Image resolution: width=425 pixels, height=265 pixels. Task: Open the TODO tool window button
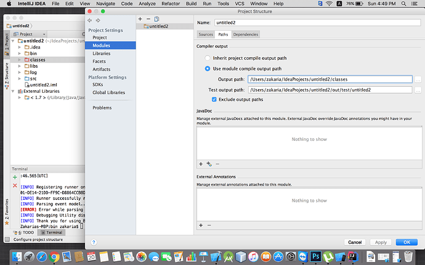23,232
